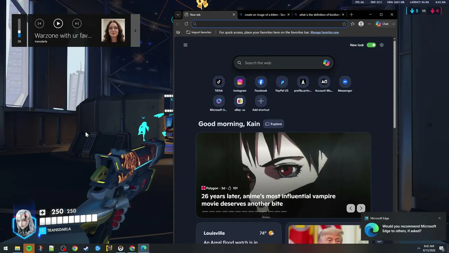Open the TikTok shortcut
The width and height of the screenshot is (449, 253).
tap(219, 85)
